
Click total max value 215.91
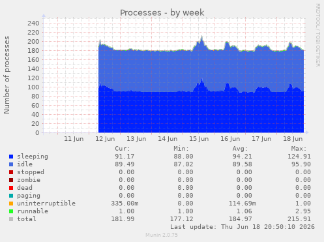point(299,219)
